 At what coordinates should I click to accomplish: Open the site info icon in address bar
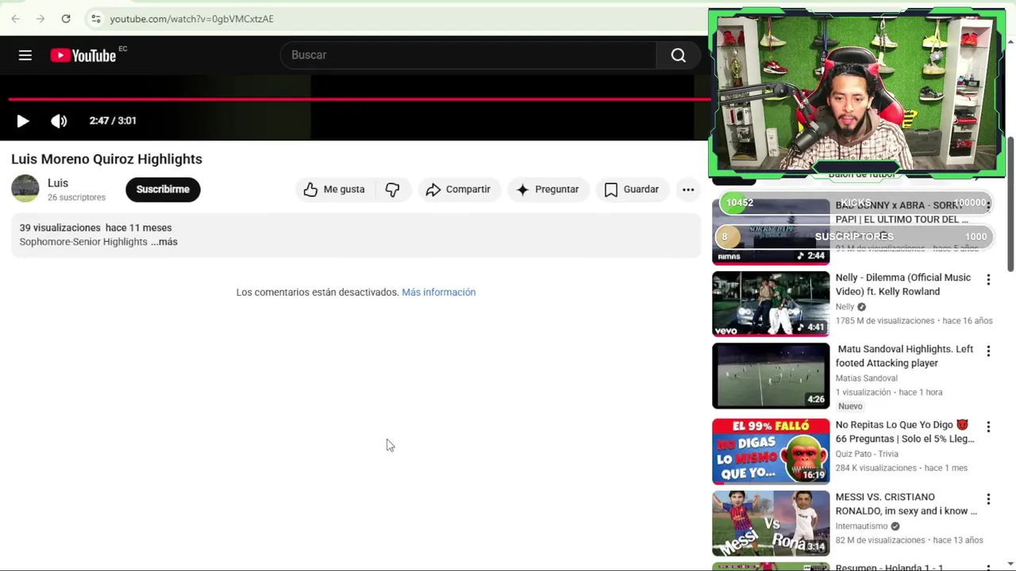coord(95,18)
